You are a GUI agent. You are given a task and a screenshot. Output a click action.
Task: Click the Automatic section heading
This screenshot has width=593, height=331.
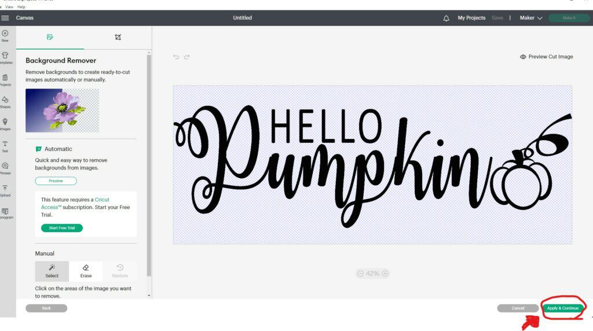coord(58,149)
